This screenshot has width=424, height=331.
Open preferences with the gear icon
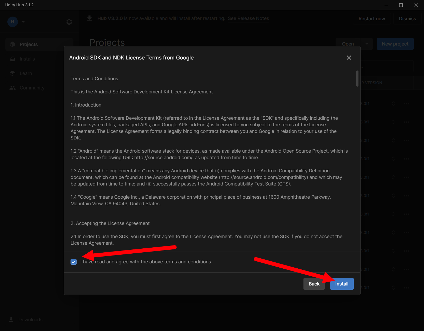(x=69, y=22)
